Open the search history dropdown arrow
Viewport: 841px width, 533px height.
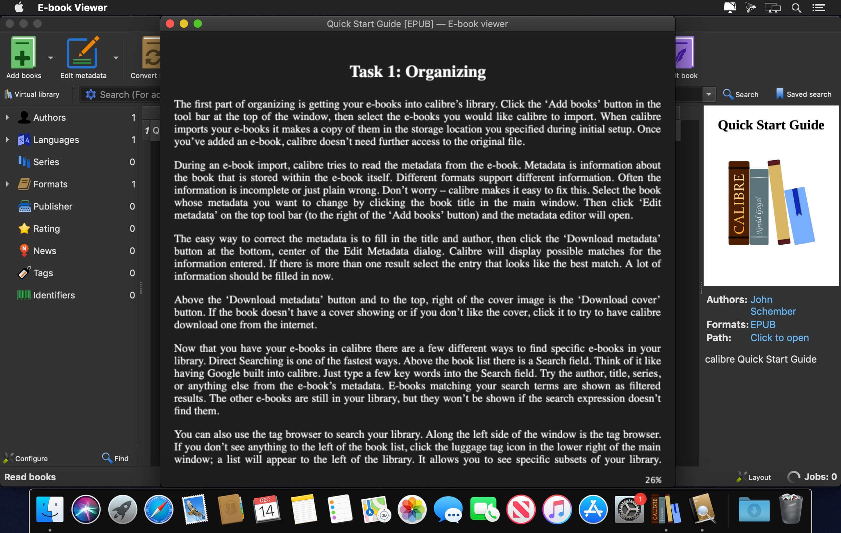tap(708, 94)
